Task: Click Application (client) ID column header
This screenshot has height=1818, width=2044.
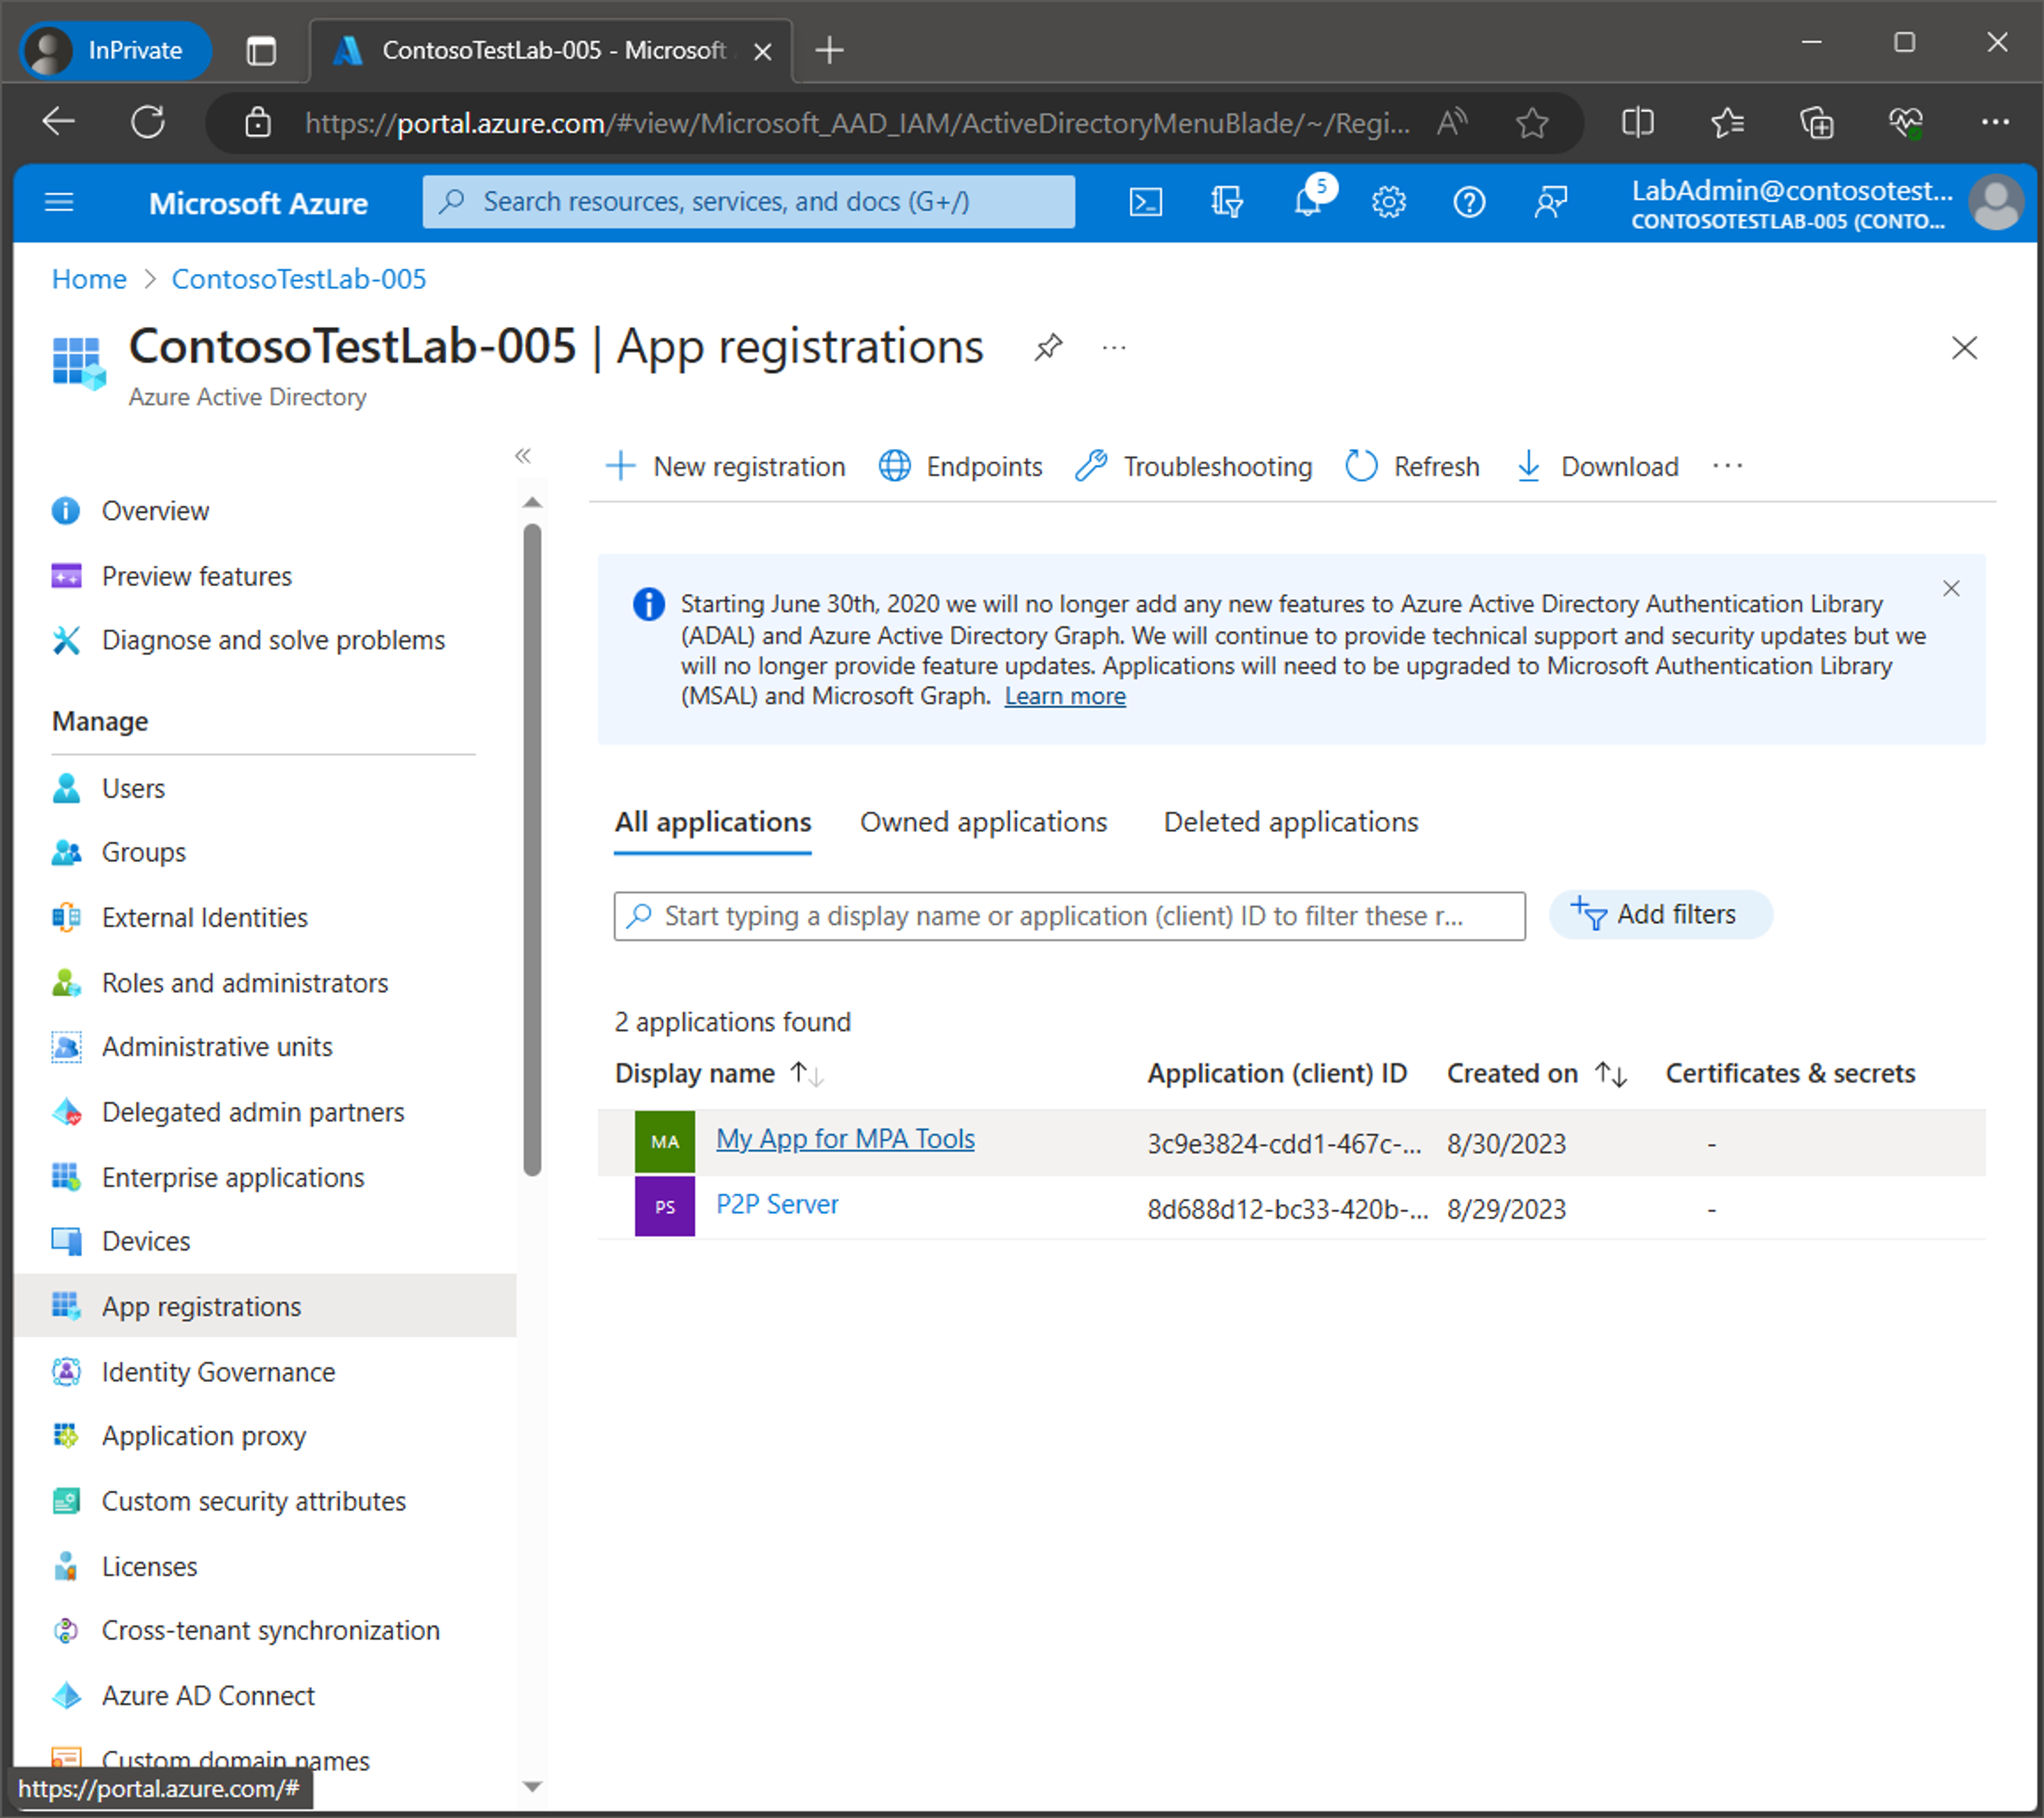Action: click(1276, 1073)
